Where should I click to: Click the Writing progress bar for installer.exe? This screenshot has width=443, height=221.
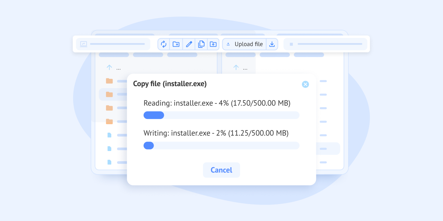point(221,145)
